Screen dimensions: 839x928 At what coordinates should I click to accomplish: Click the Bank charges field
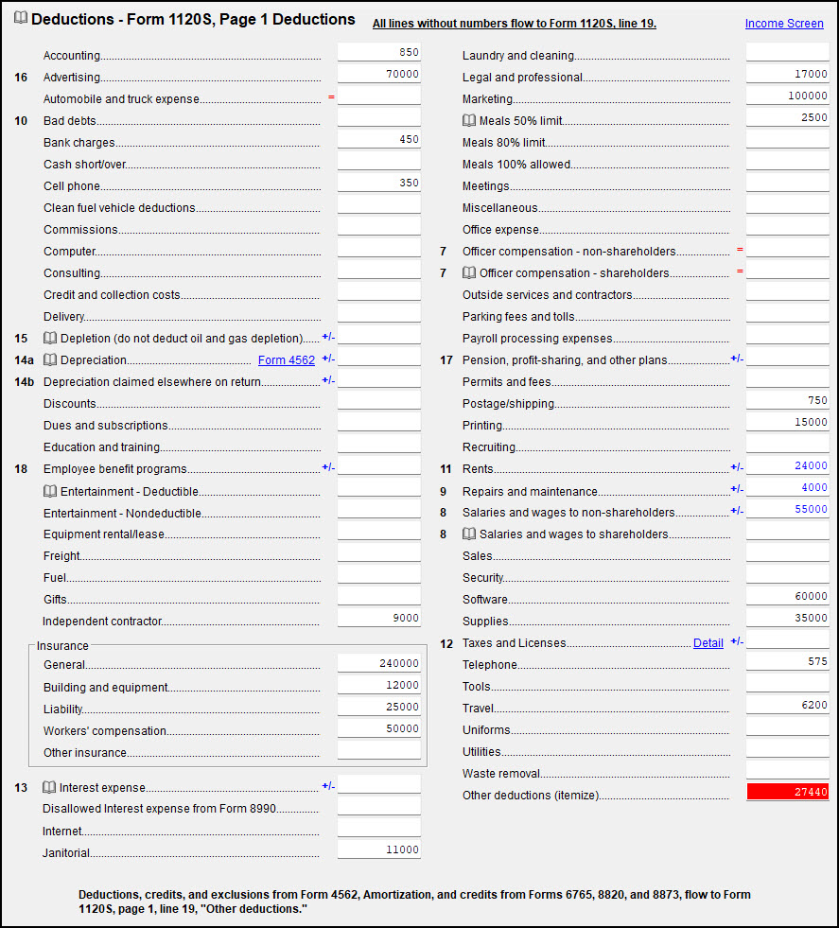pos(379,139)
